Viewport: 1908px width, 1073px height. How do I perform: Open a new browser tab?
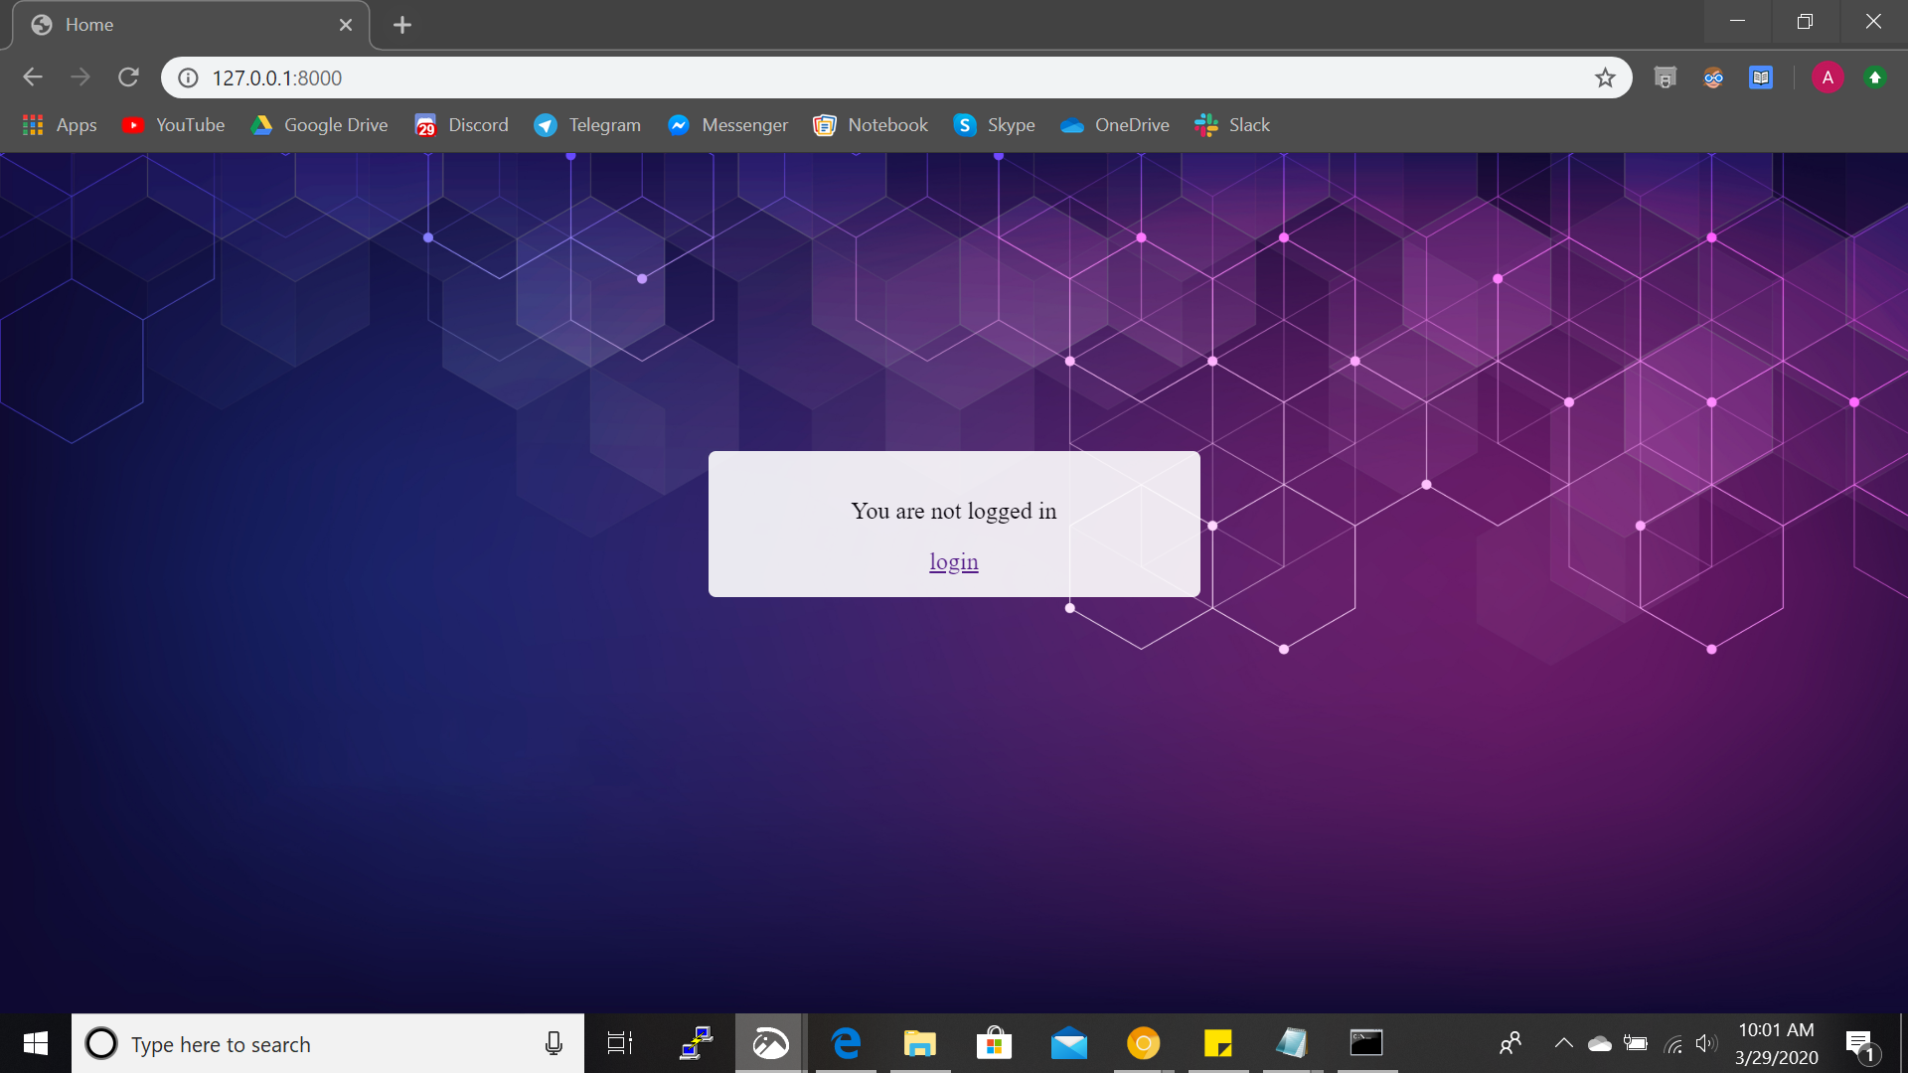[401, 25]
